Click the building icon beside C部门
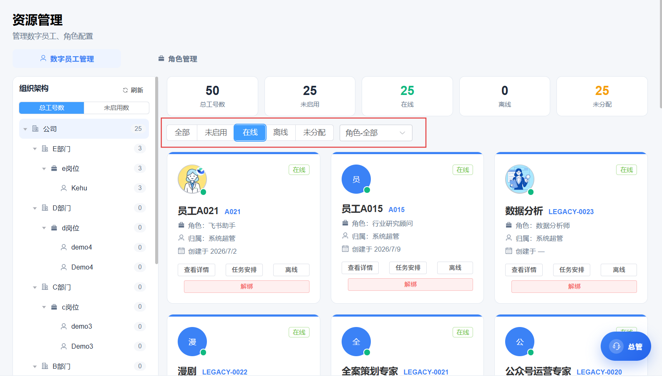The image size is (662, 377). point(45,287)
